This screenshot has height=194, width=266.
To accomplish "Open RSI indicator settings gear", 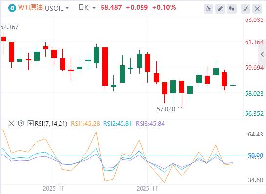I will 20,123.
